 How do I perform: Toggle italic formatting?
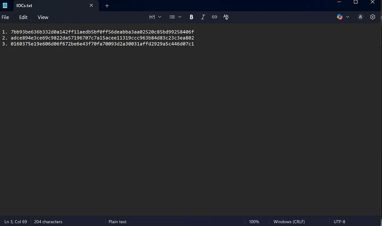(x=203, y=17)
